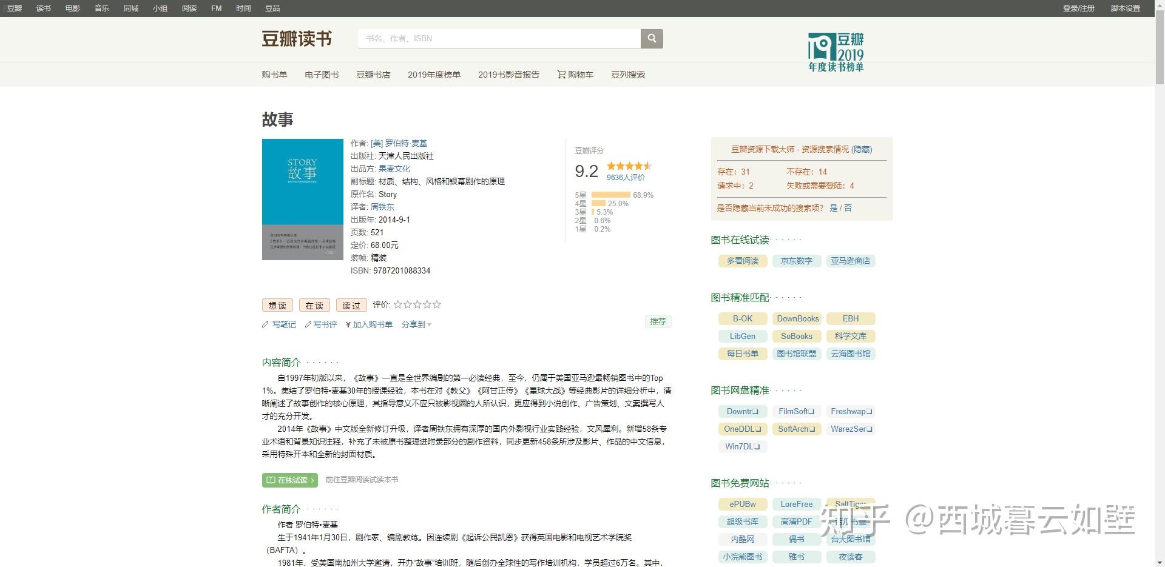Open the SoftArch netdisk tag
This screenshot has height=567, width=1165.
click(797, 429)
